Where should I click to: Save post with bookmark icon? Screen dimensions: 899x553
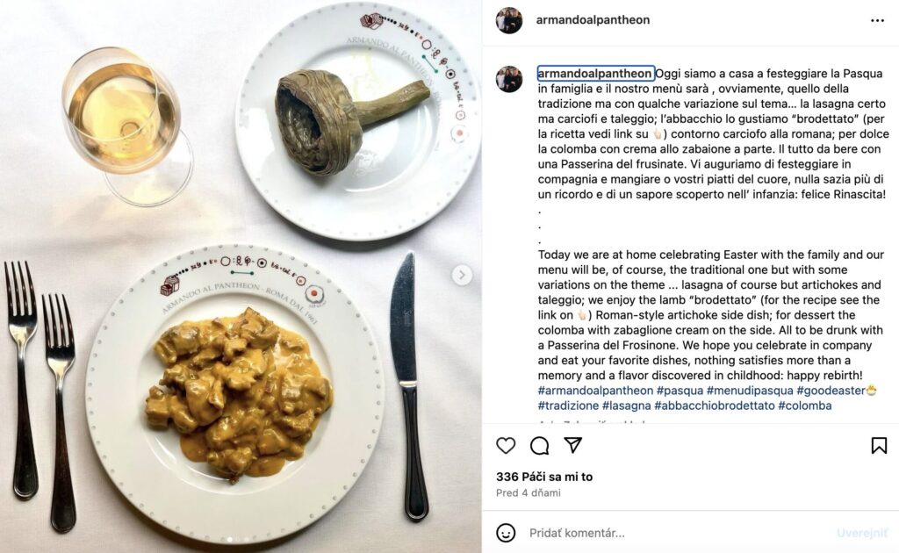point(879,445)
